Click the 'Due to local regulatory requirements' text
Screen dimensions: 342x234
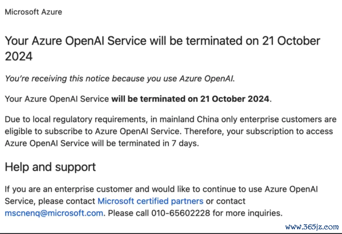(x=75, y=119)
